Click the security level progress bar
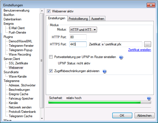 click(100, 102)
